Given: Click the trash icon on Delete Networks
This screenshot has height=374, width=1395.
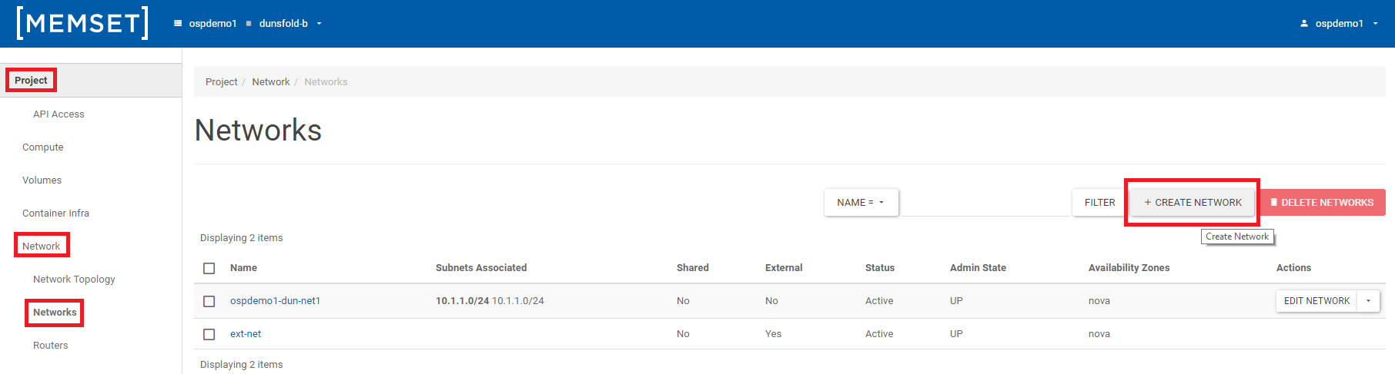Looking at the screenshot, I should pyautogui.click(x=1274, y=203).
